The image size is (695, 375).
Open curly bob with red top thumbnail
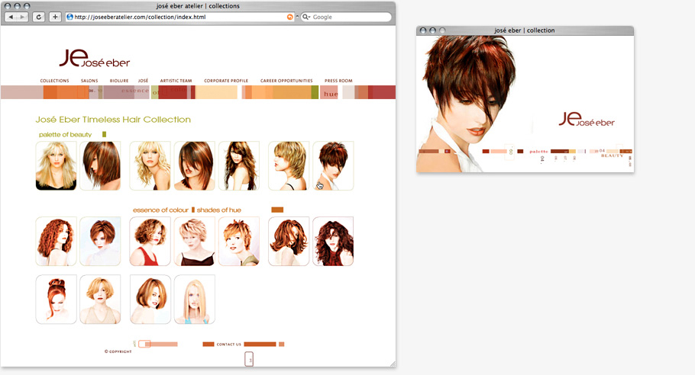point(150,242)
